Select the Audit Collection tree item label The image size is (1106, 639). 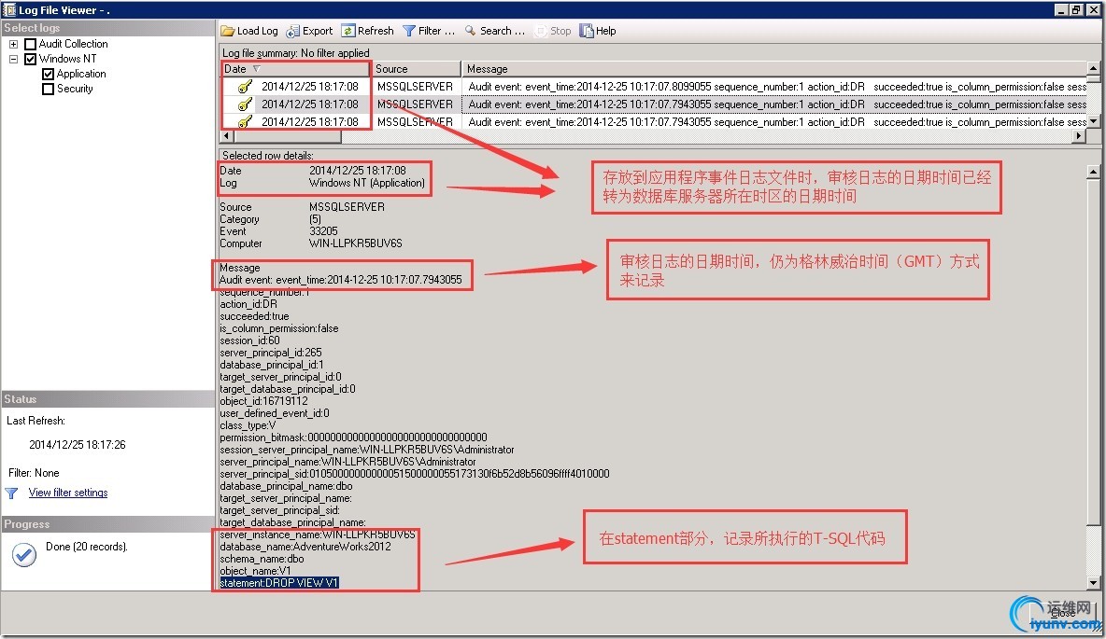pos(74,44)
